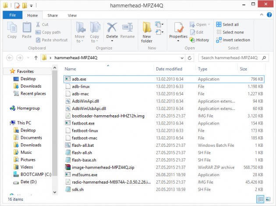The image size is (276, 206).
Task: Click the Copy icon in the ribbon
Action: pyautogui.click(x=12, y=30)
